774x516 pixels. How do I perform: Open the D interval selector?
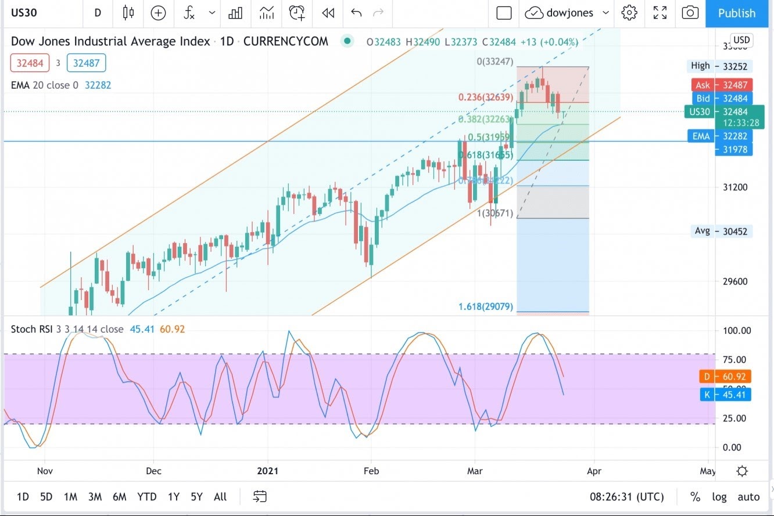pos(97,13)
